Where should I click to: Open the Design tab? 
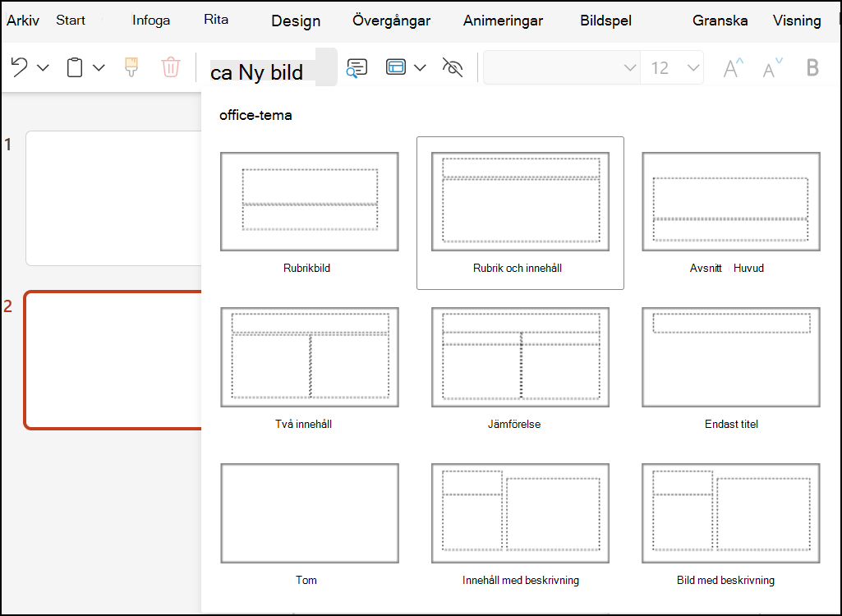[296, 21]
